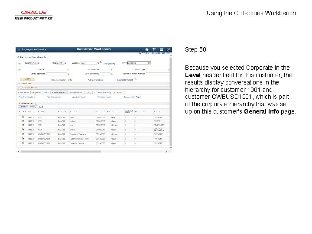Image resolution: width=312 pixels, height=234 pixels.
Task: Open detail icon for Promise of Payment row
Action: click(x=23, y=134)
